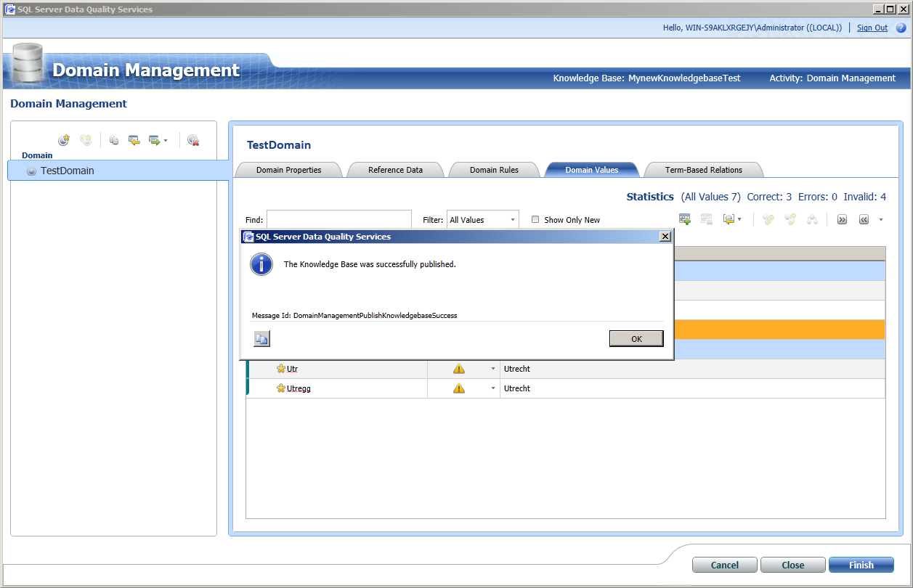Viewport: 913px width, 588px height.
Task: Click the speller hierarchy icon in values toolbar
Action: [x=812, y=219]
